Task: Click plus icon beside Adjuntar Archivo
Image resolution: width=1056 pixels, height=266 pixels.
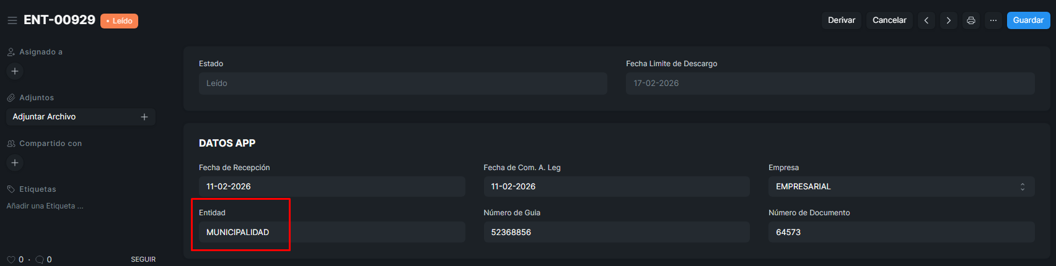Action: pos(144,117)
